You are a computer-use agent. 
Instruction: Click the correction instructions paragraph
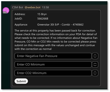[x=56, y=40]
